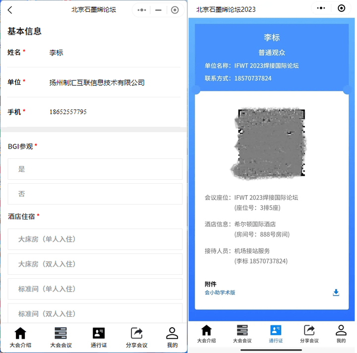Tap the 北京石墨烯论坛2023 title
Viewport: 357px width, 353px height.
click(x=226, y=9)
